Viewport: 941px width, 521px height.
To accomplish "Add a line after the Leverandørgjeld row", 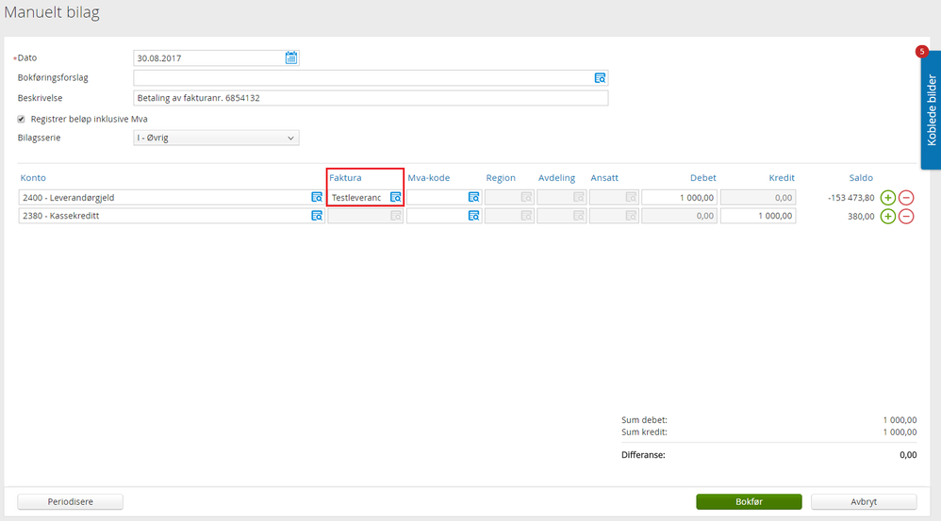I will pyautogui.click(x=887, y=197).
